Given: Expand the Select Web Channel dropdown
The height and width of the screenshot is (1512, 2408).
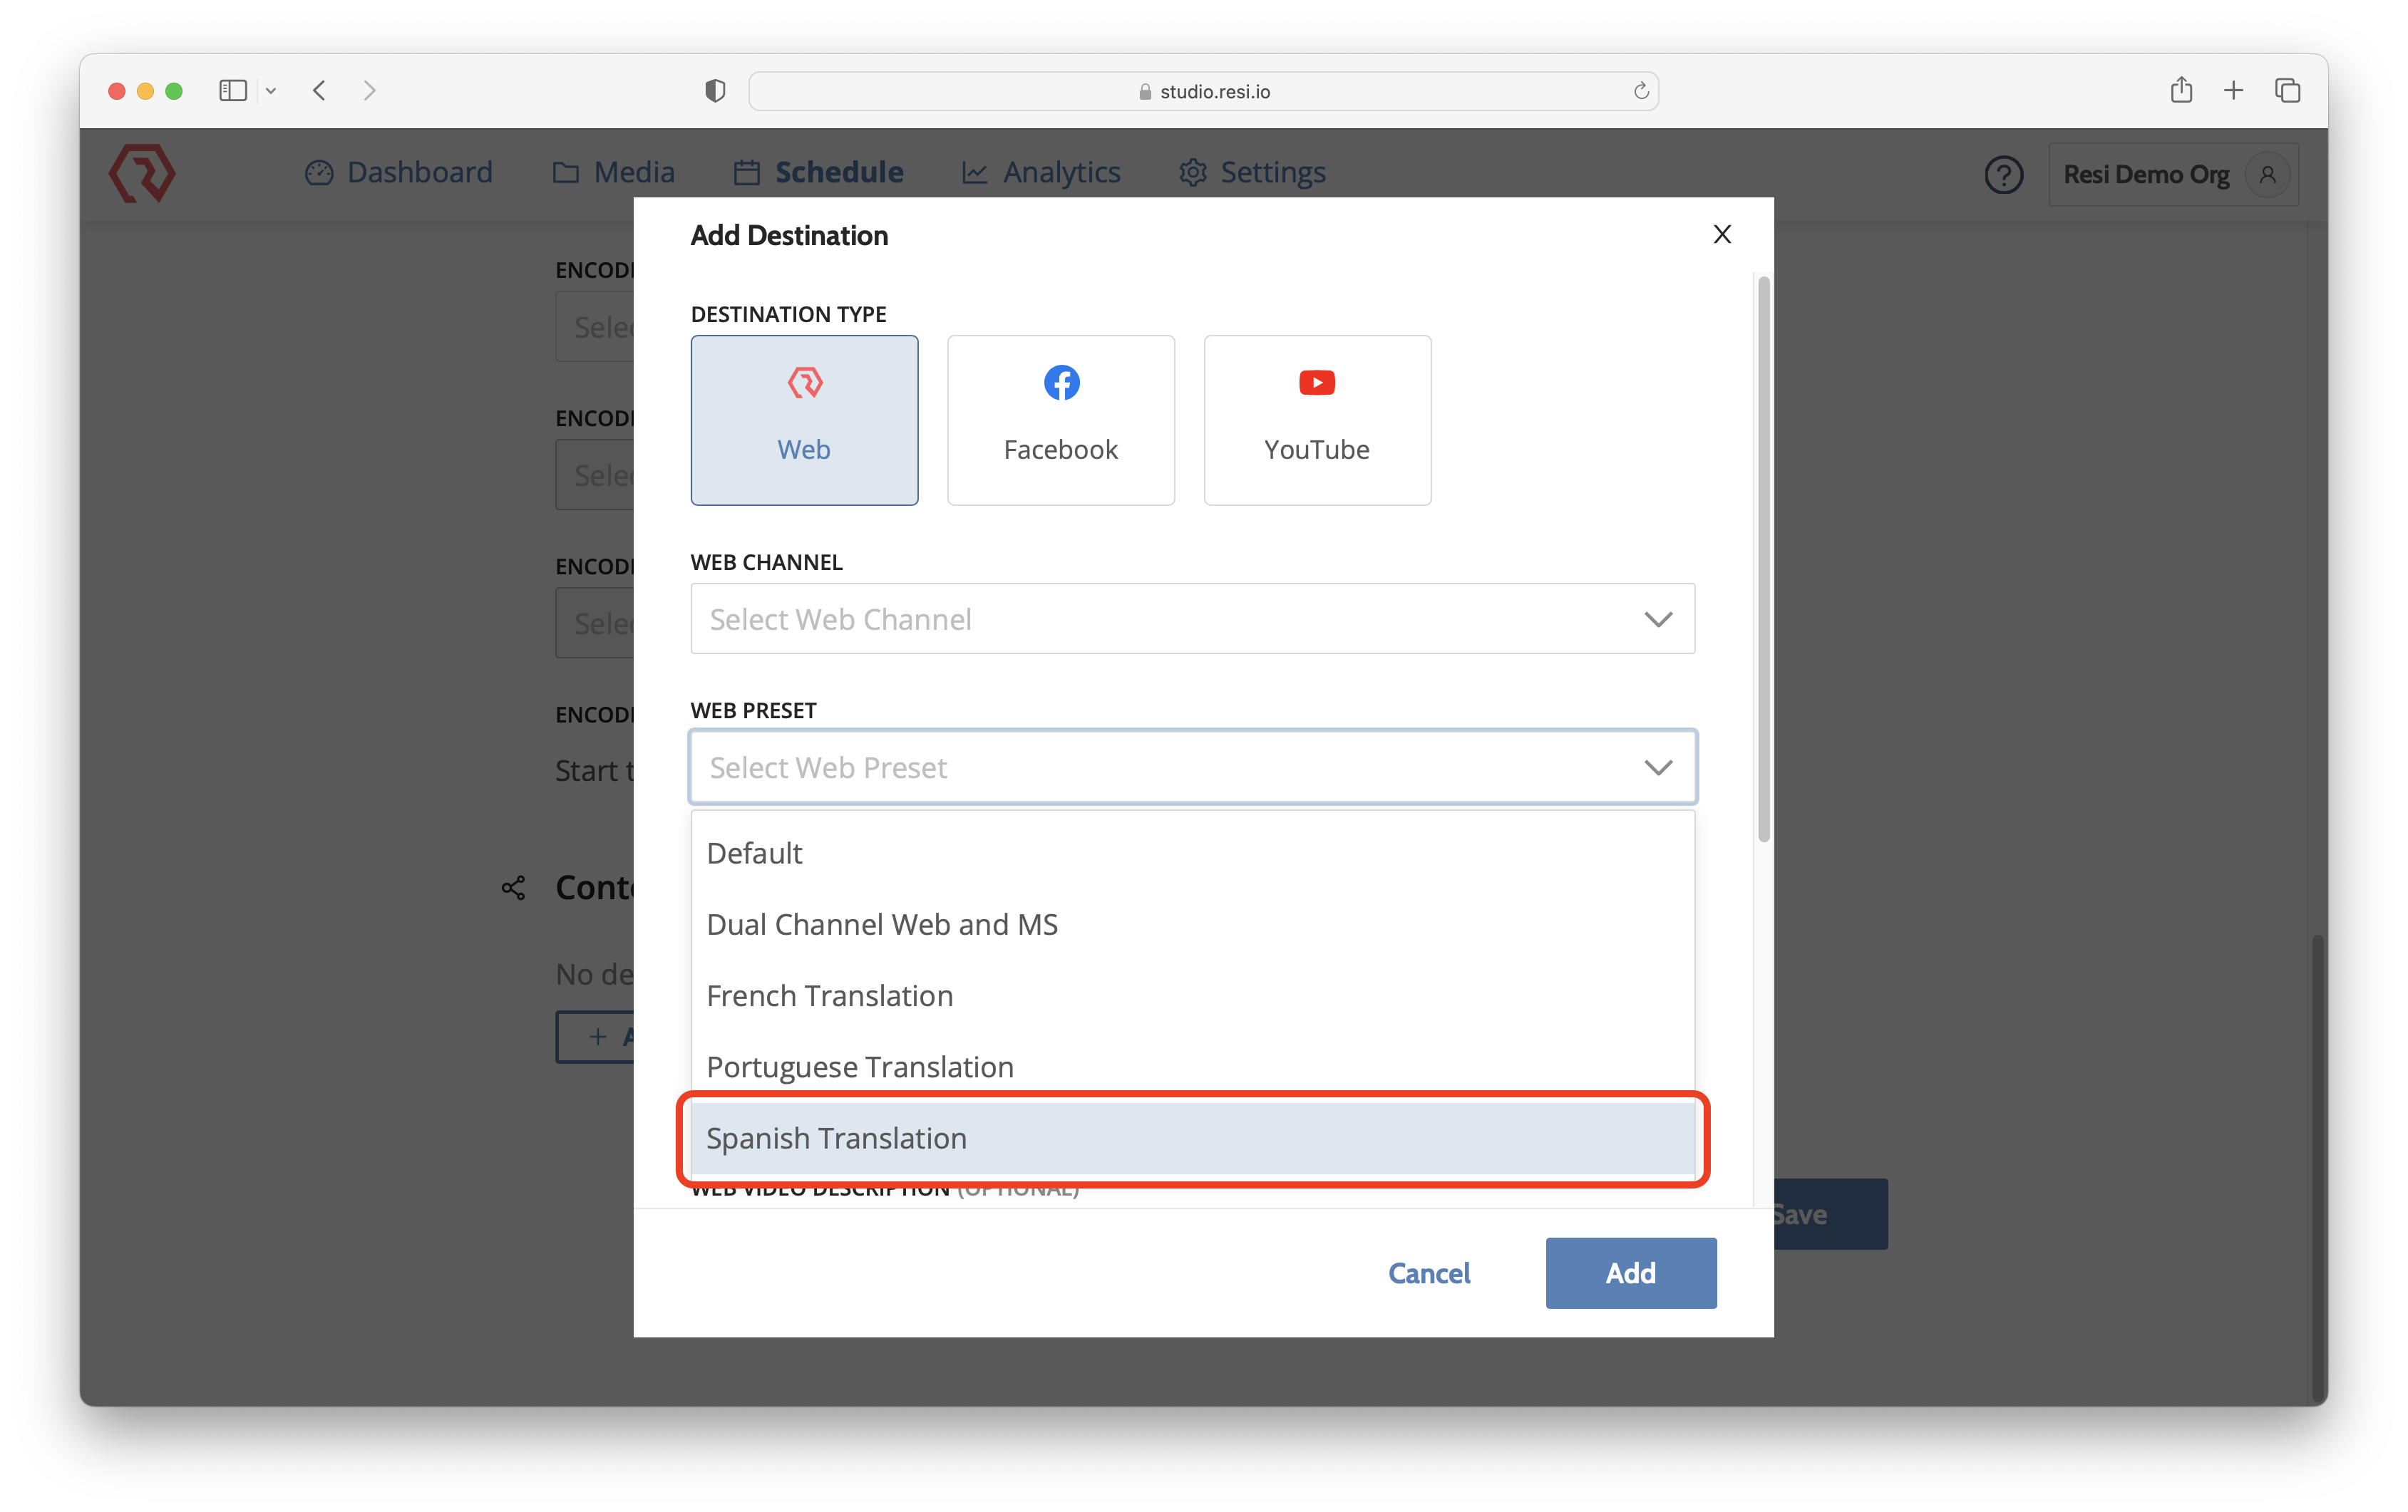Looking at the screenshot, I should tap(1192, 618).
